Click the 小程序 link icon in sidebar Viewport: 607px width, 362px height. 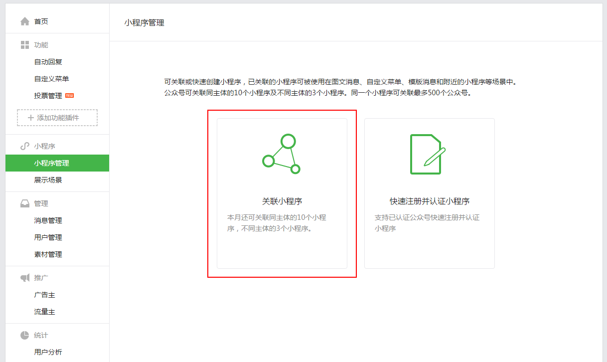tap(25, 146)
